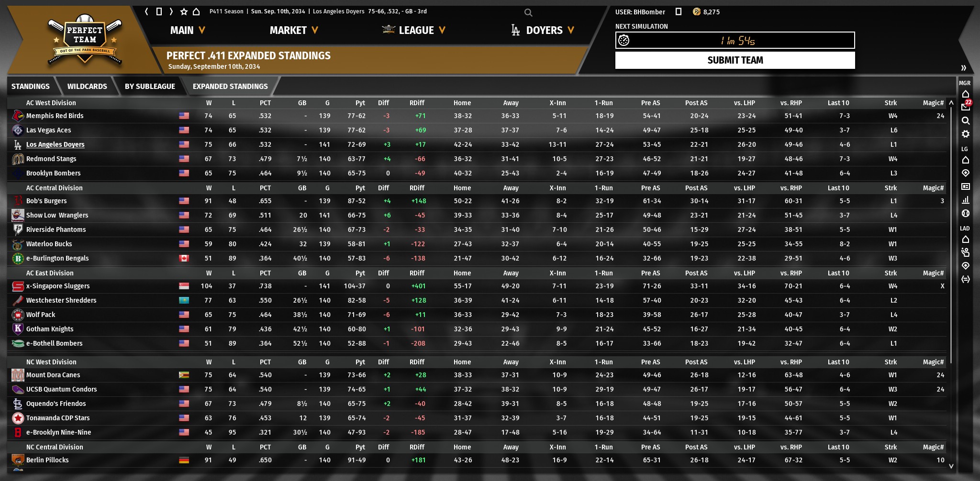Expand the MAIN dropdown menu
This screenshot has width=980, height=481.
click(x=188, y=30)
